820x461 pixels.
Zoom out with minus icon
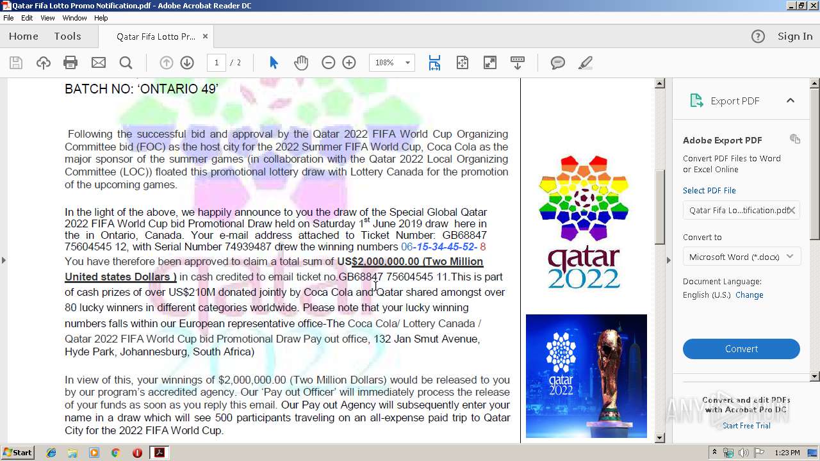[x=329, y=63]
